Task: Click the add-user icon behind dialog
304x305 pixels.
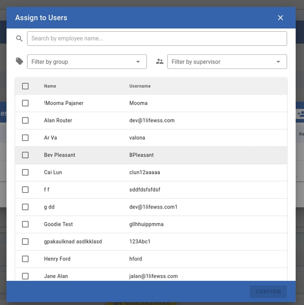Action: (x=300, y=114)
